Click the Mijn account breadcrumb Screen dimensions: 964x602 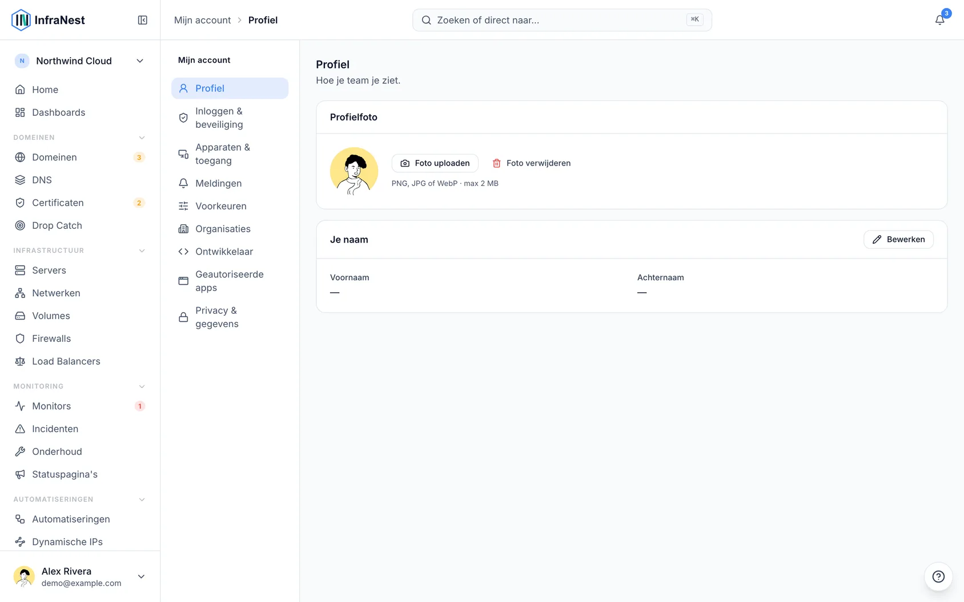click(202, 20)
